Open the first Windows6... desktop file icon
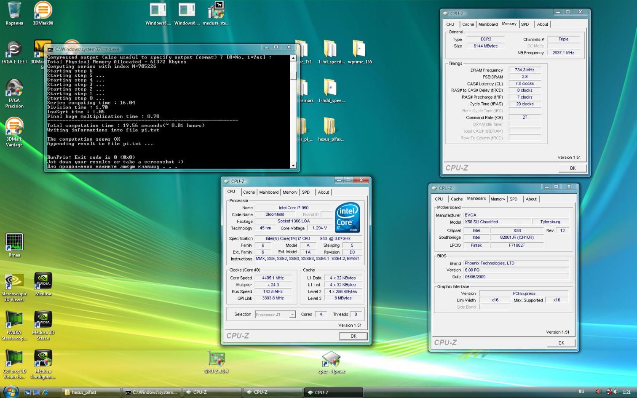This screenshot has width=637, height=398. [158, 13]
